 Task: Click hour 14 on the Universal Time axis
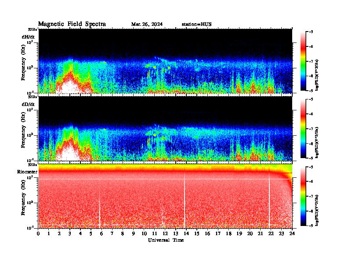[x=186, y=233]
